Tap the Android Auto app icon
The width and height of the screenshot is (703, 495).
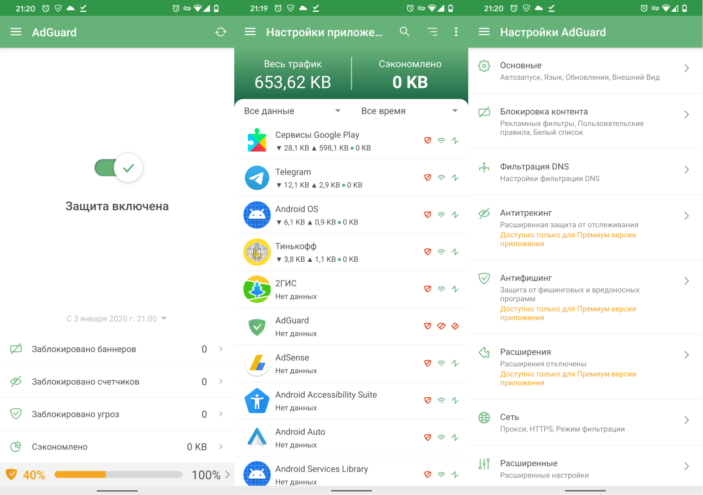(257, 438)
